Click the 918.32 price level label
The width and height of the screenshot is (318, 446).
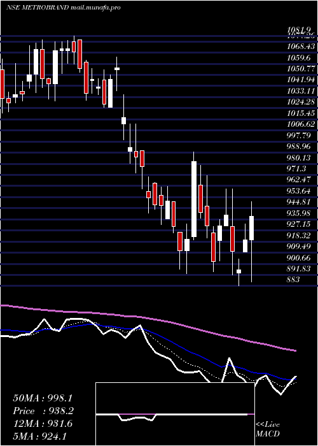[299, 235]
